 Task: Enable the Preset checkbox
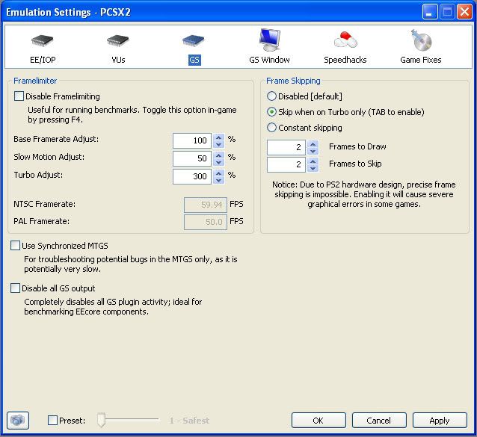pos(52,421)
